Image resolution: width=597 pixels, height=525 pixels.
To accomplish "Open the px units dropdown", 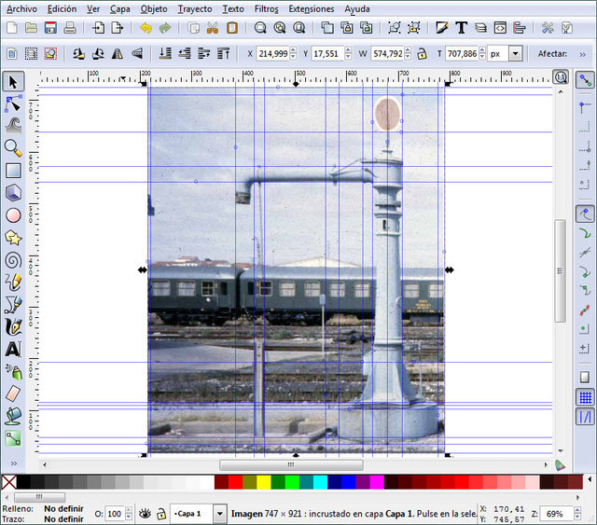I will [515, 54].
